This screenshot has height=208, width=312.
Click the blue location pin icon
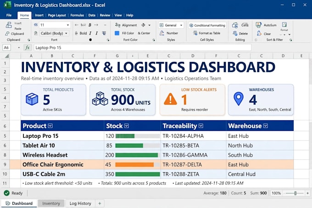(x=239, y=99)
